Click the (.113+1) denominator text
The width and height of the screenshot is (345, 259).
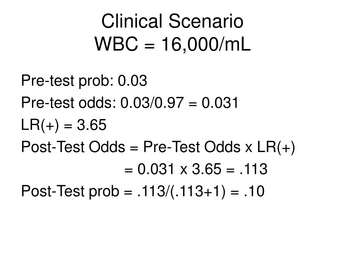(198, 192)
